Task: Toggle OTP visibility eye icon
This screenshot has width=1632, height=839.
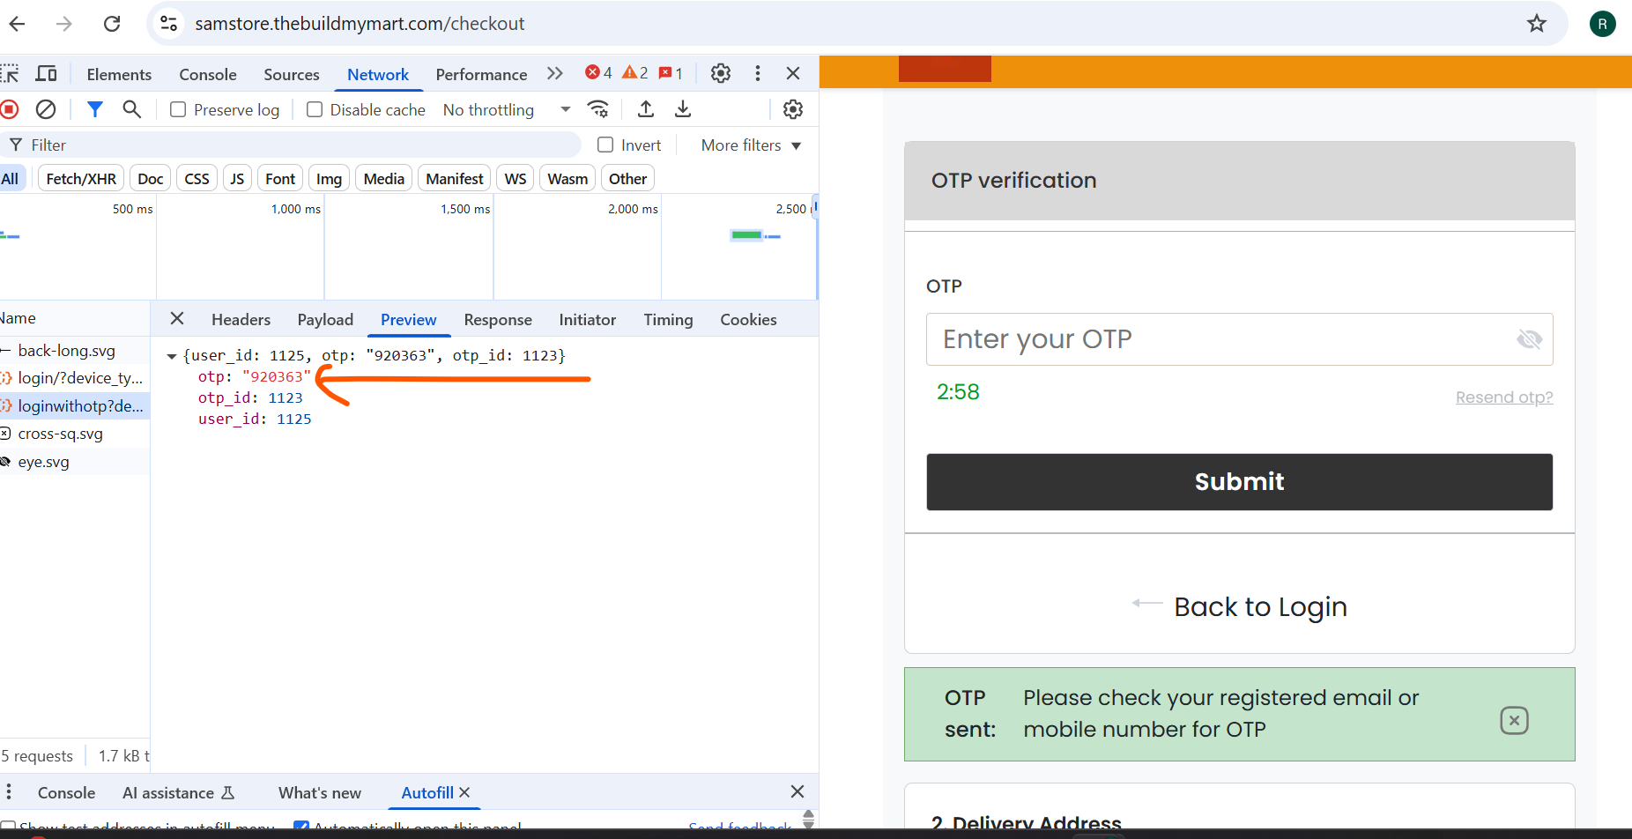Action: (x=1529, y=339)
